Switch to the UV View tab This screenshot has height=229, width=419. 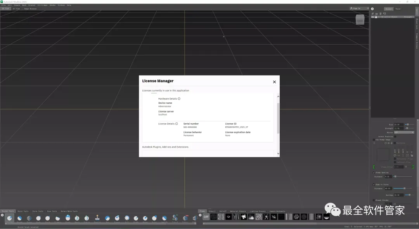[x=16, y=9]
